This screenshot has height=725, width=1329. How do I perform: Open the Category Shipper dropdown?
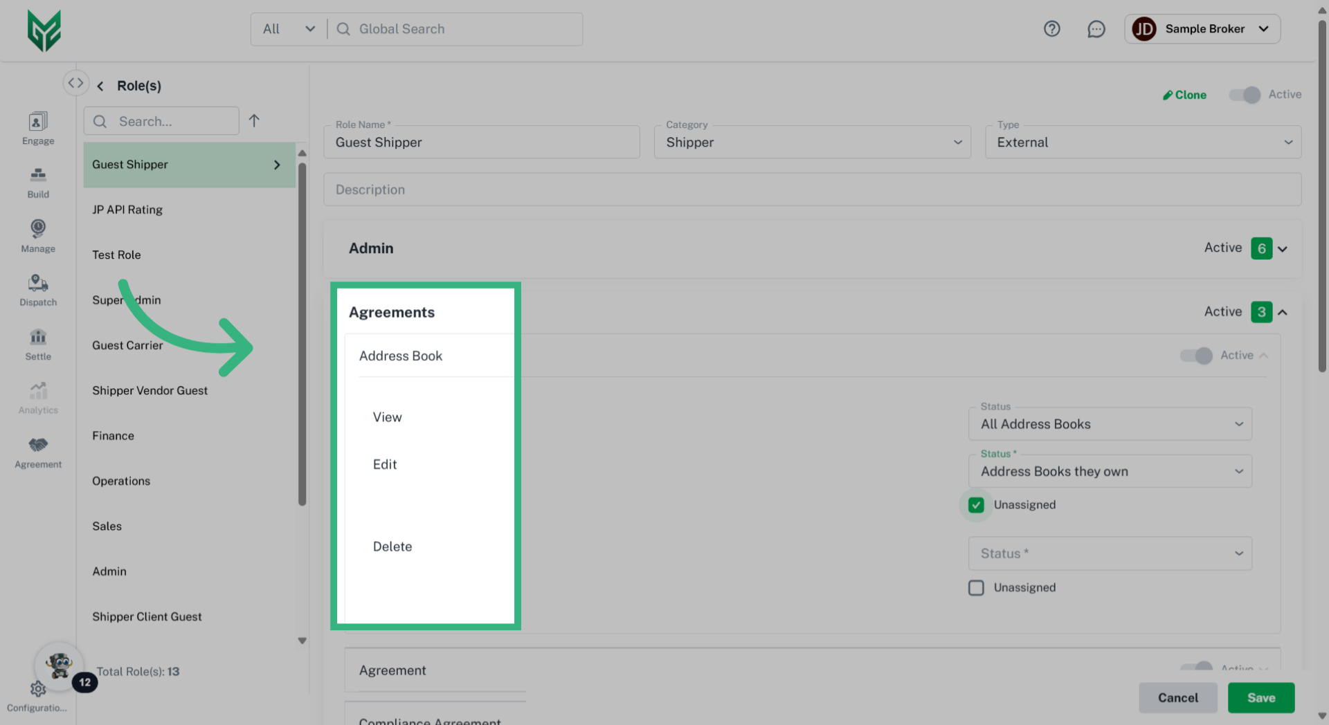[x=958, y=142]
